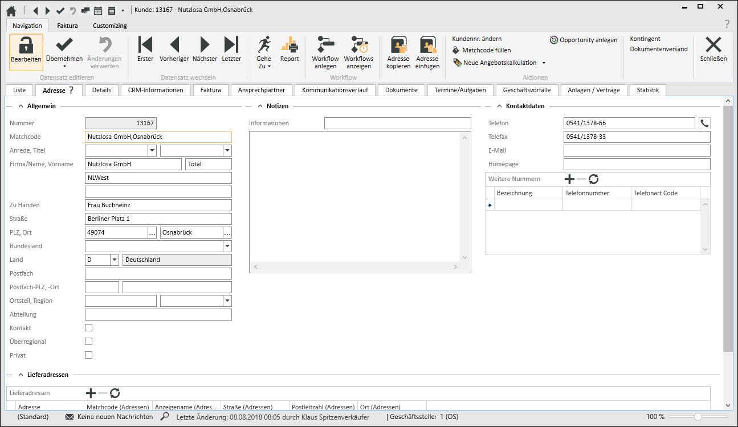Check the Privat checkbox

[x=88, y=355]
